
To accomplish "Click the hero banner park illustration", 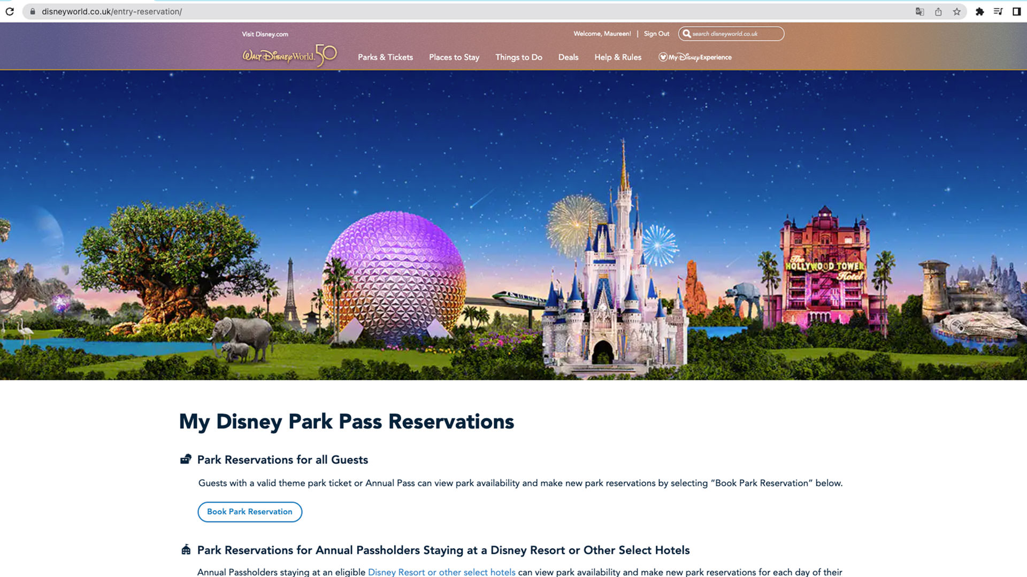I will [x=513, y=225].
